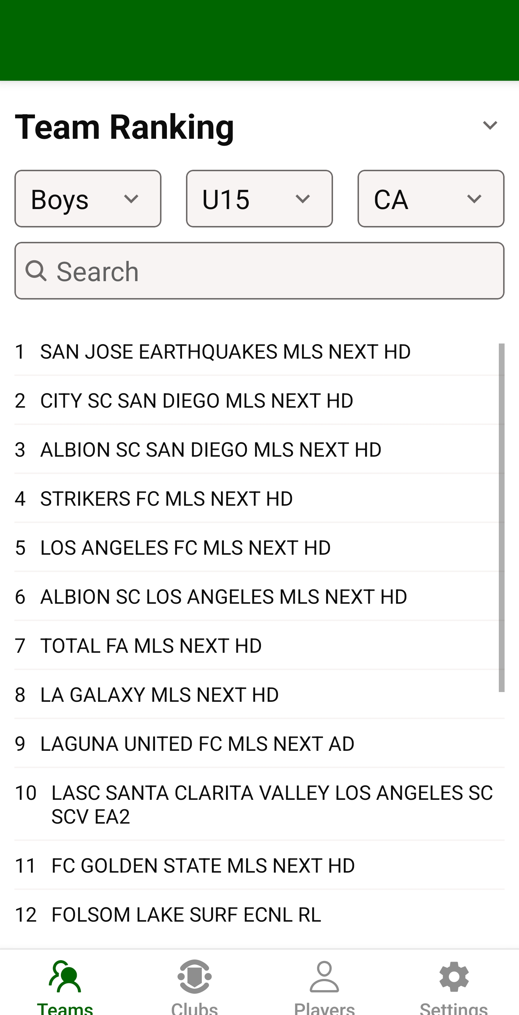This screenshot has height=1015, width=519.
Task: Go to the Players person icon
Action: pos(324,977)
